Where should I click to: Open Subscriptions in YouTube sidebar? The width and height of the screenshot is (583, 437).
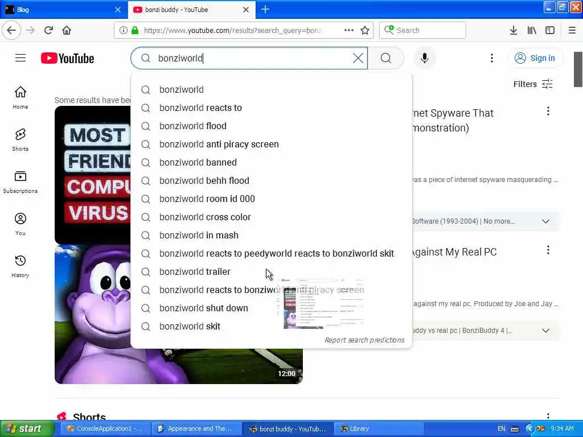tap(20, 182)
